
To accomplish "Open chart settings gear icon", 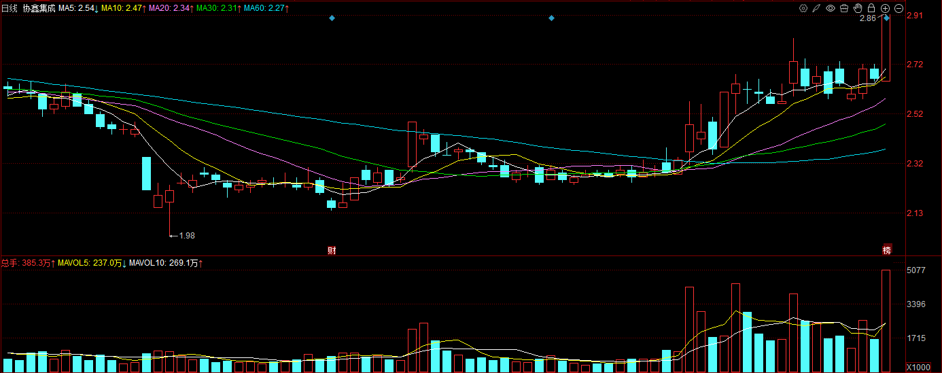I will 803,8.
